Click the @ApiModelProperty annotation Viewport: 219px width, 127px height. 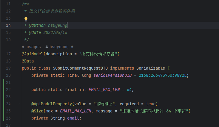[52, 104]
